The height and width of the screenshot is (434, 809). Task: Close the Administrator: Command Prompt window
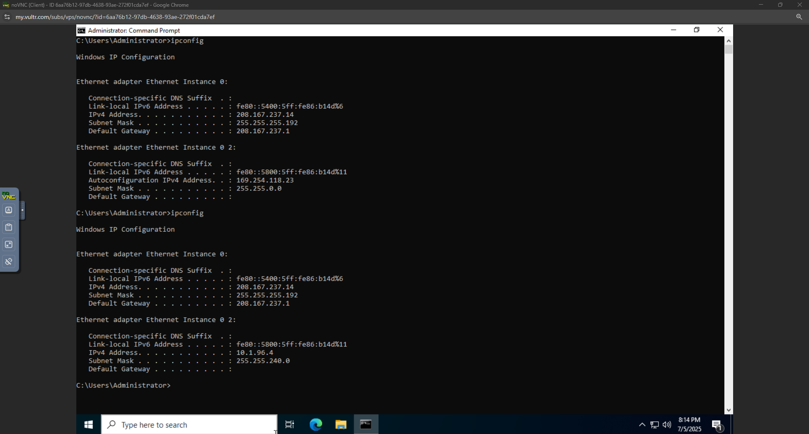click(720, 30)
